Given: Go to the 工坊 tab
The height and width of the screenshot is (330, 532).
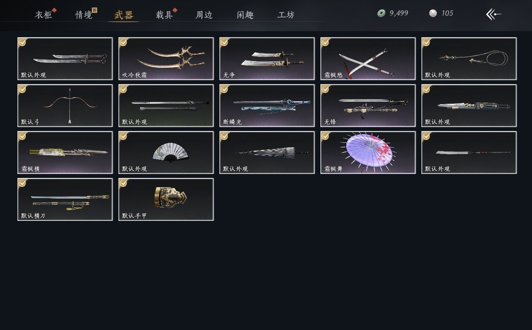Looking at the screenshot, I should coord(286,15).
